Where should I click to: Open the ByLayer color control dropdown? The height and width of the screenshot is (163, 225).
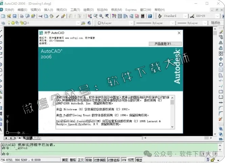coord(131,23)
